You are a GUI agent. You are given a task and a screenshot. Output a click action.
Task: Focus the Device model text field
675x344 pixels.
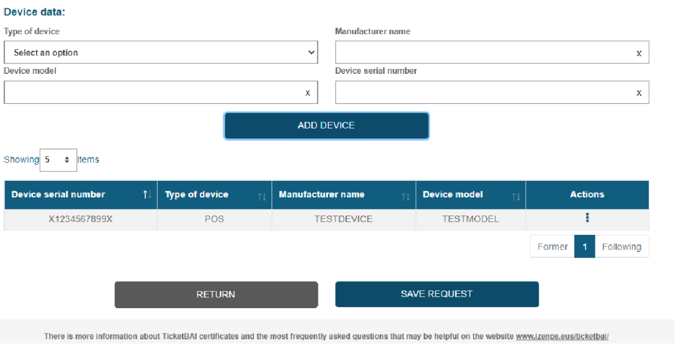[x=152, y=93]
